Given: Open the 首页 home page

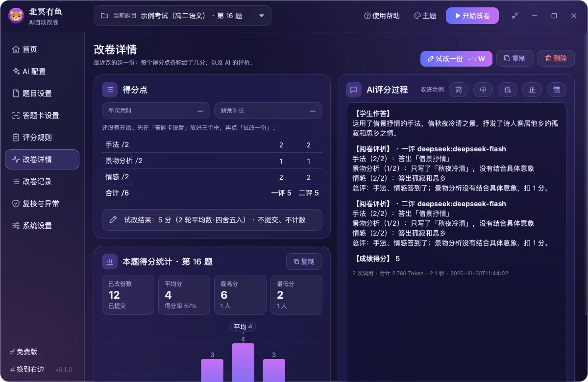Looking at the screenshot, I should point(42,49).
